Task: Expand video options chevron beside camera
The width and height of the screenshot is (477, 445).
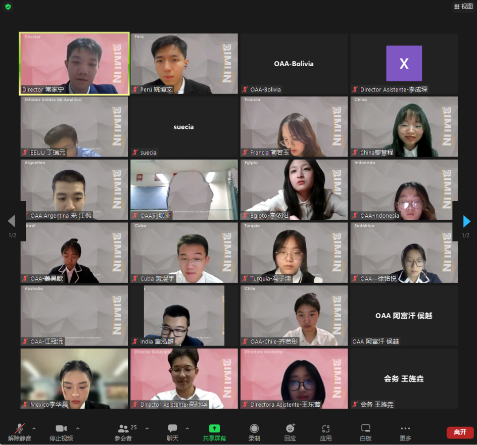Action: point(77,428)
